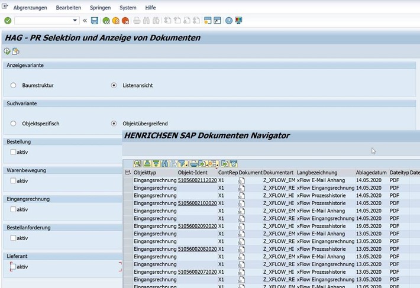
Task: Select the Listenansicht radio button
Action: tap(114, 85)
